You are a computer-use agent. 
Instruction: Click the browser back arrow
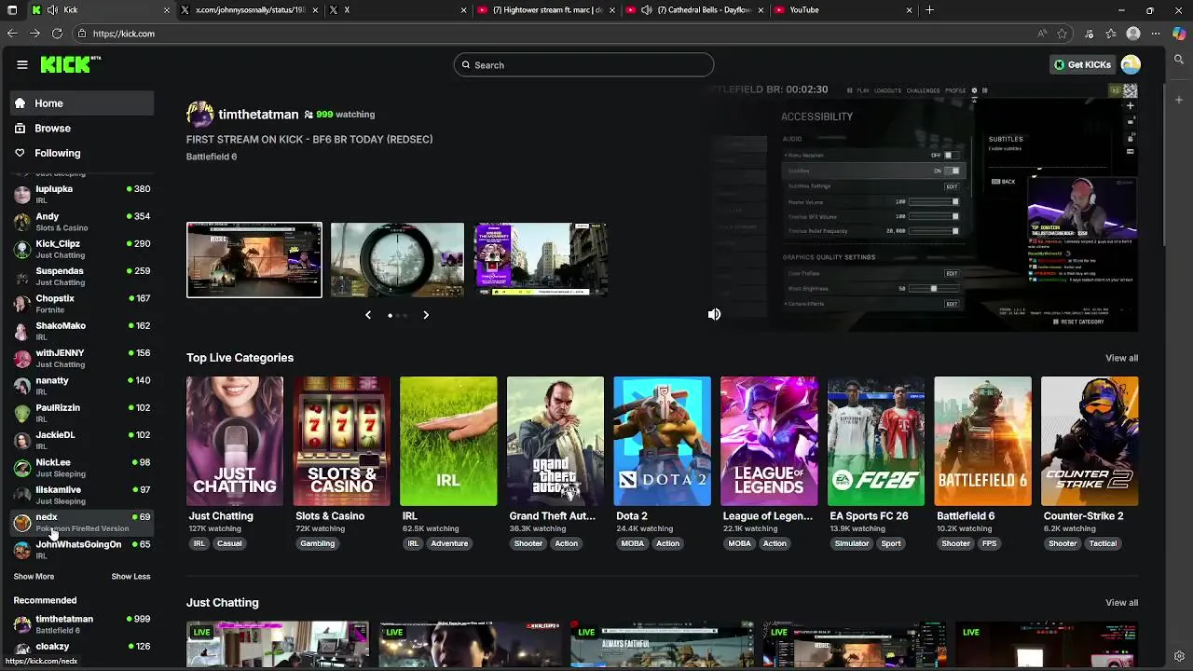click(12, 34)
